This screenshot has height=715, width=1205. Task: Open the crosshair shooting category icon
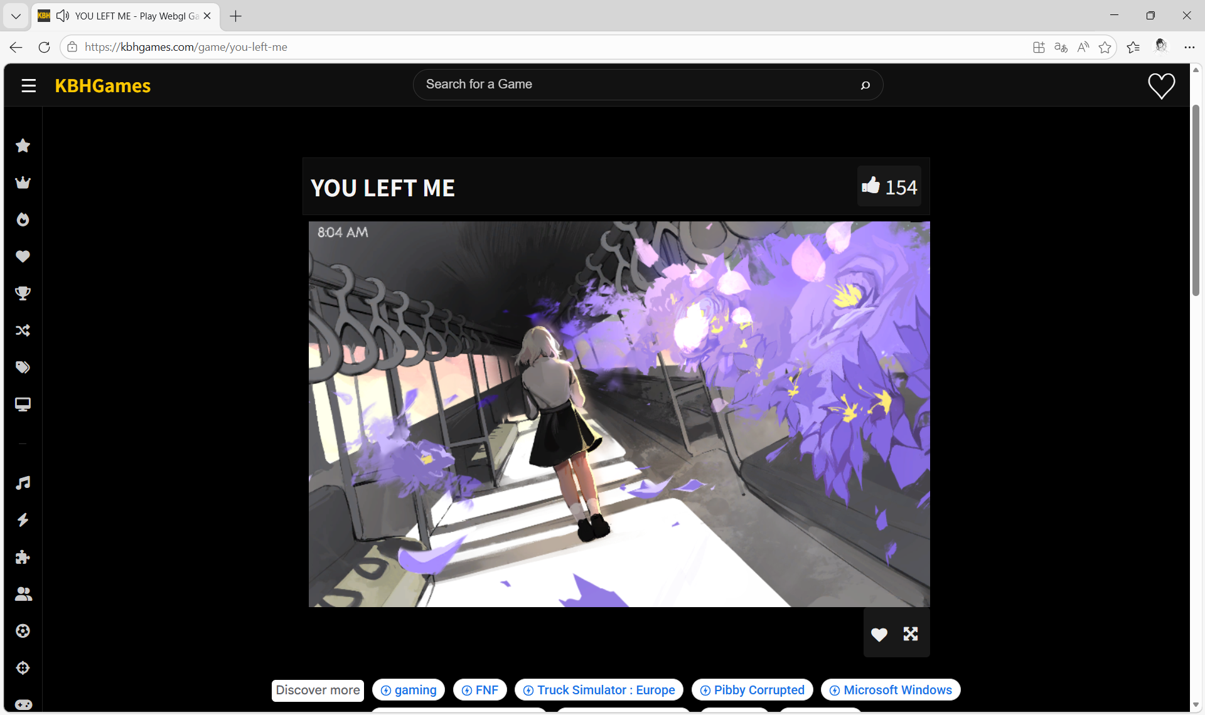(23, 668)
